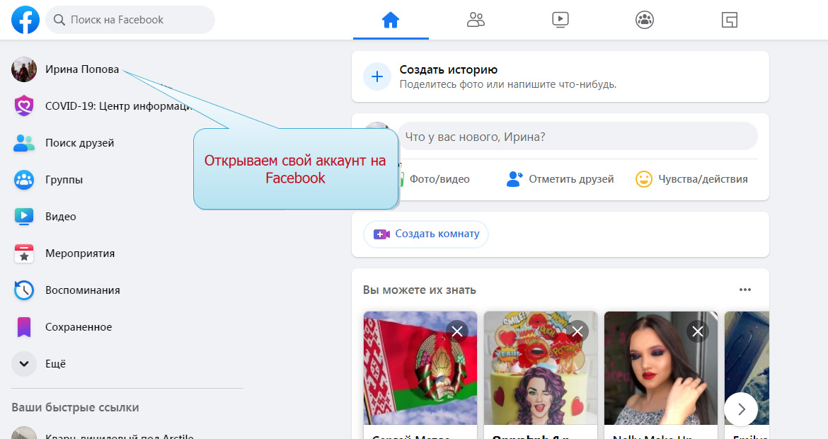Open three-dot menu for Вы можете их знать
This screenshot has width=828, height=439.
(x=744, y=290)
